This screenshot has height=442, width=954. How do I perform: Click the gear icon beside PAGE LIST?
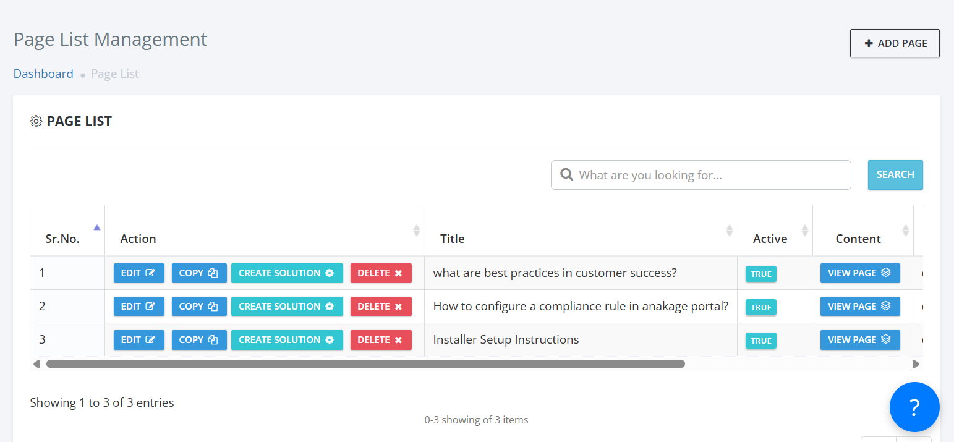coord(36,121)
